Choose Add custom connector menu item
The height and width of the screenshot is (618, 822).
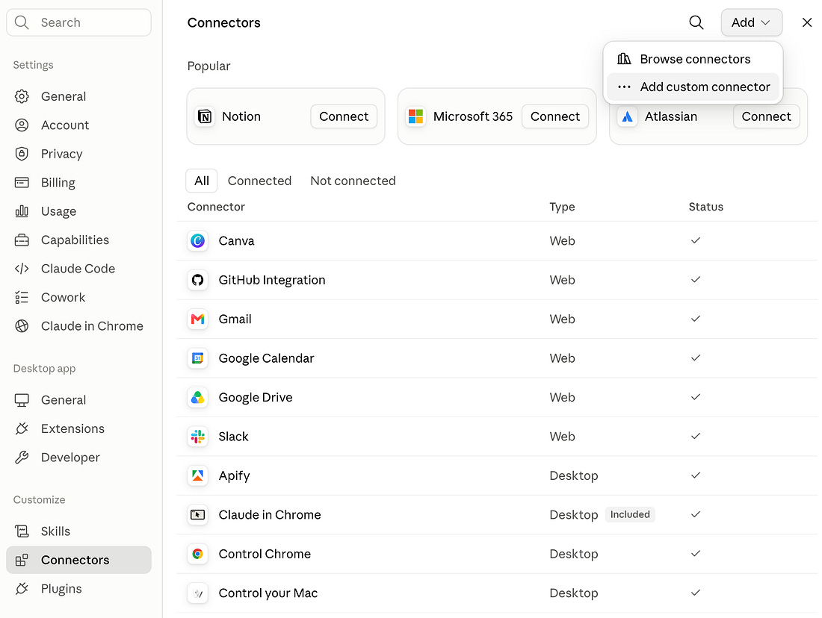pos(693,87)
